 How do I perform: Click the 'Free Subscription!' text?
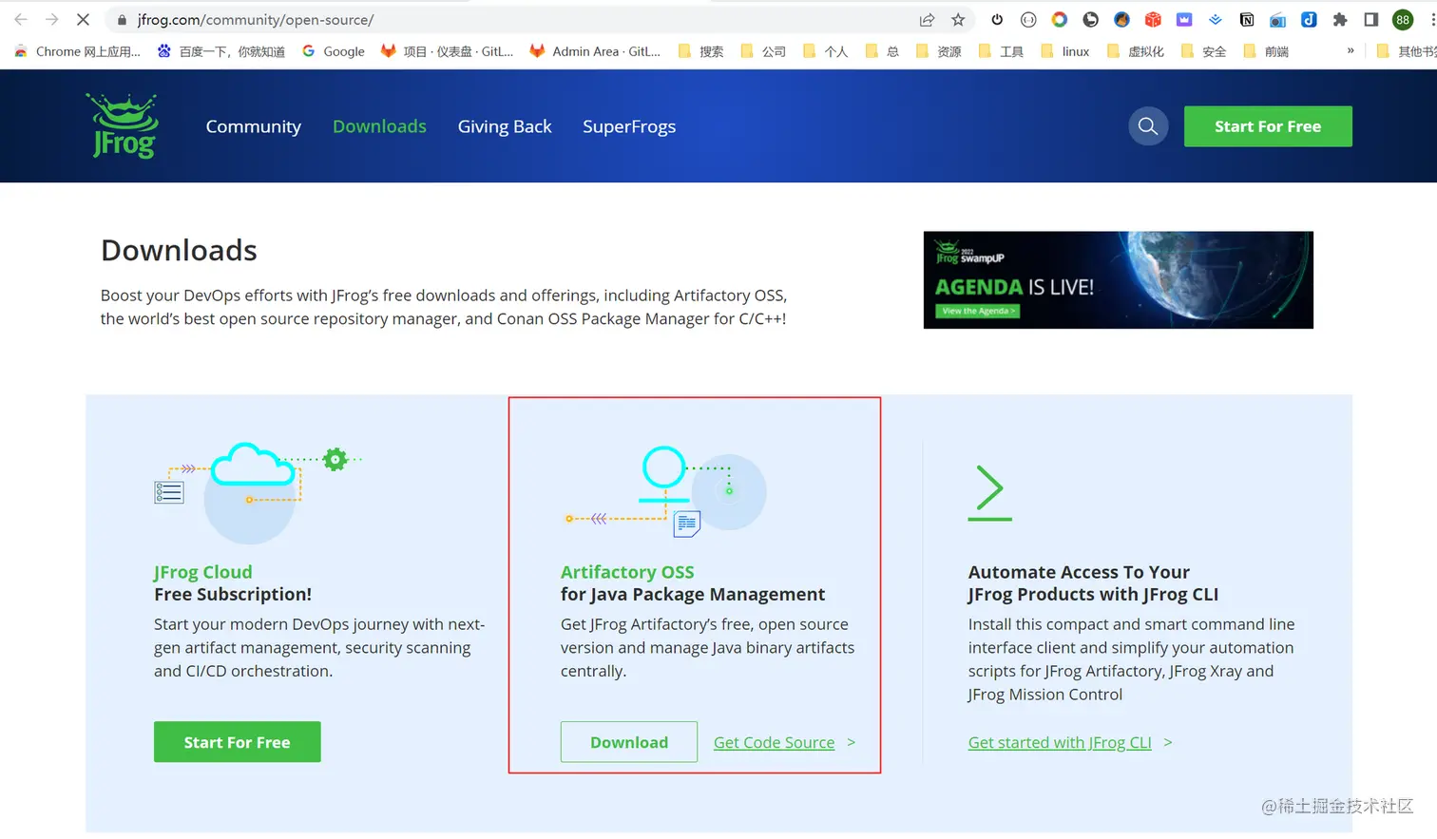[233, 594]
